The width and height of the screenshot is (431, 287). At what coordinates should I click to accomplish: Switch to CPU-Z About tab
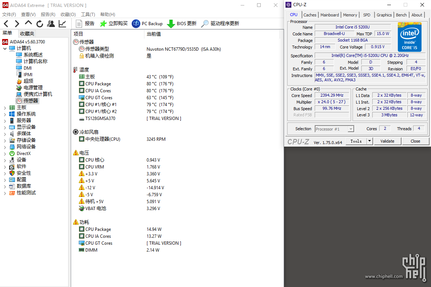tap(417, 15)
